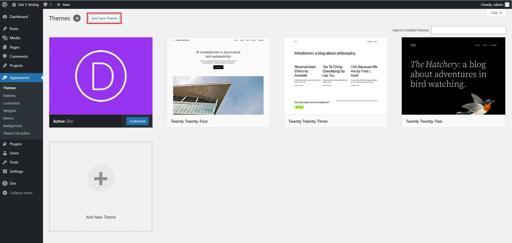Click the Add New Theme button at top

(104, 18)
